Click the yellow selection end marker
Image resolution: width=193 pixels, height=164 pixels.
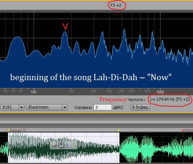(x=119, y=130)
